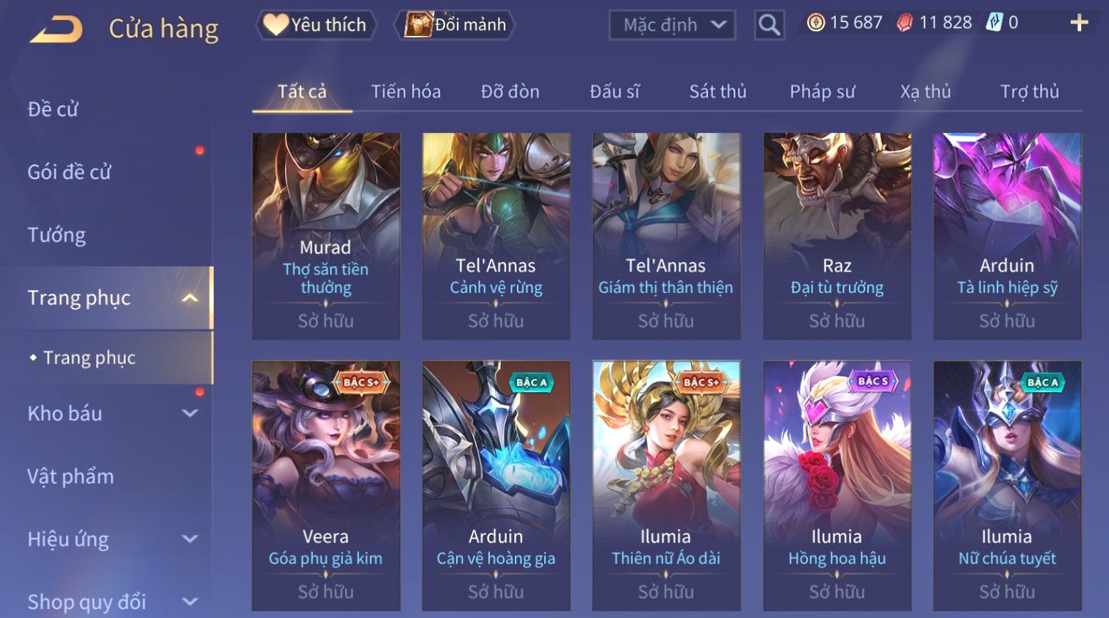This screenshot has width=1109, height=618.
Task: Select Ilumia Nữ chúa tuyết skin card
Action: [1007, 485]
